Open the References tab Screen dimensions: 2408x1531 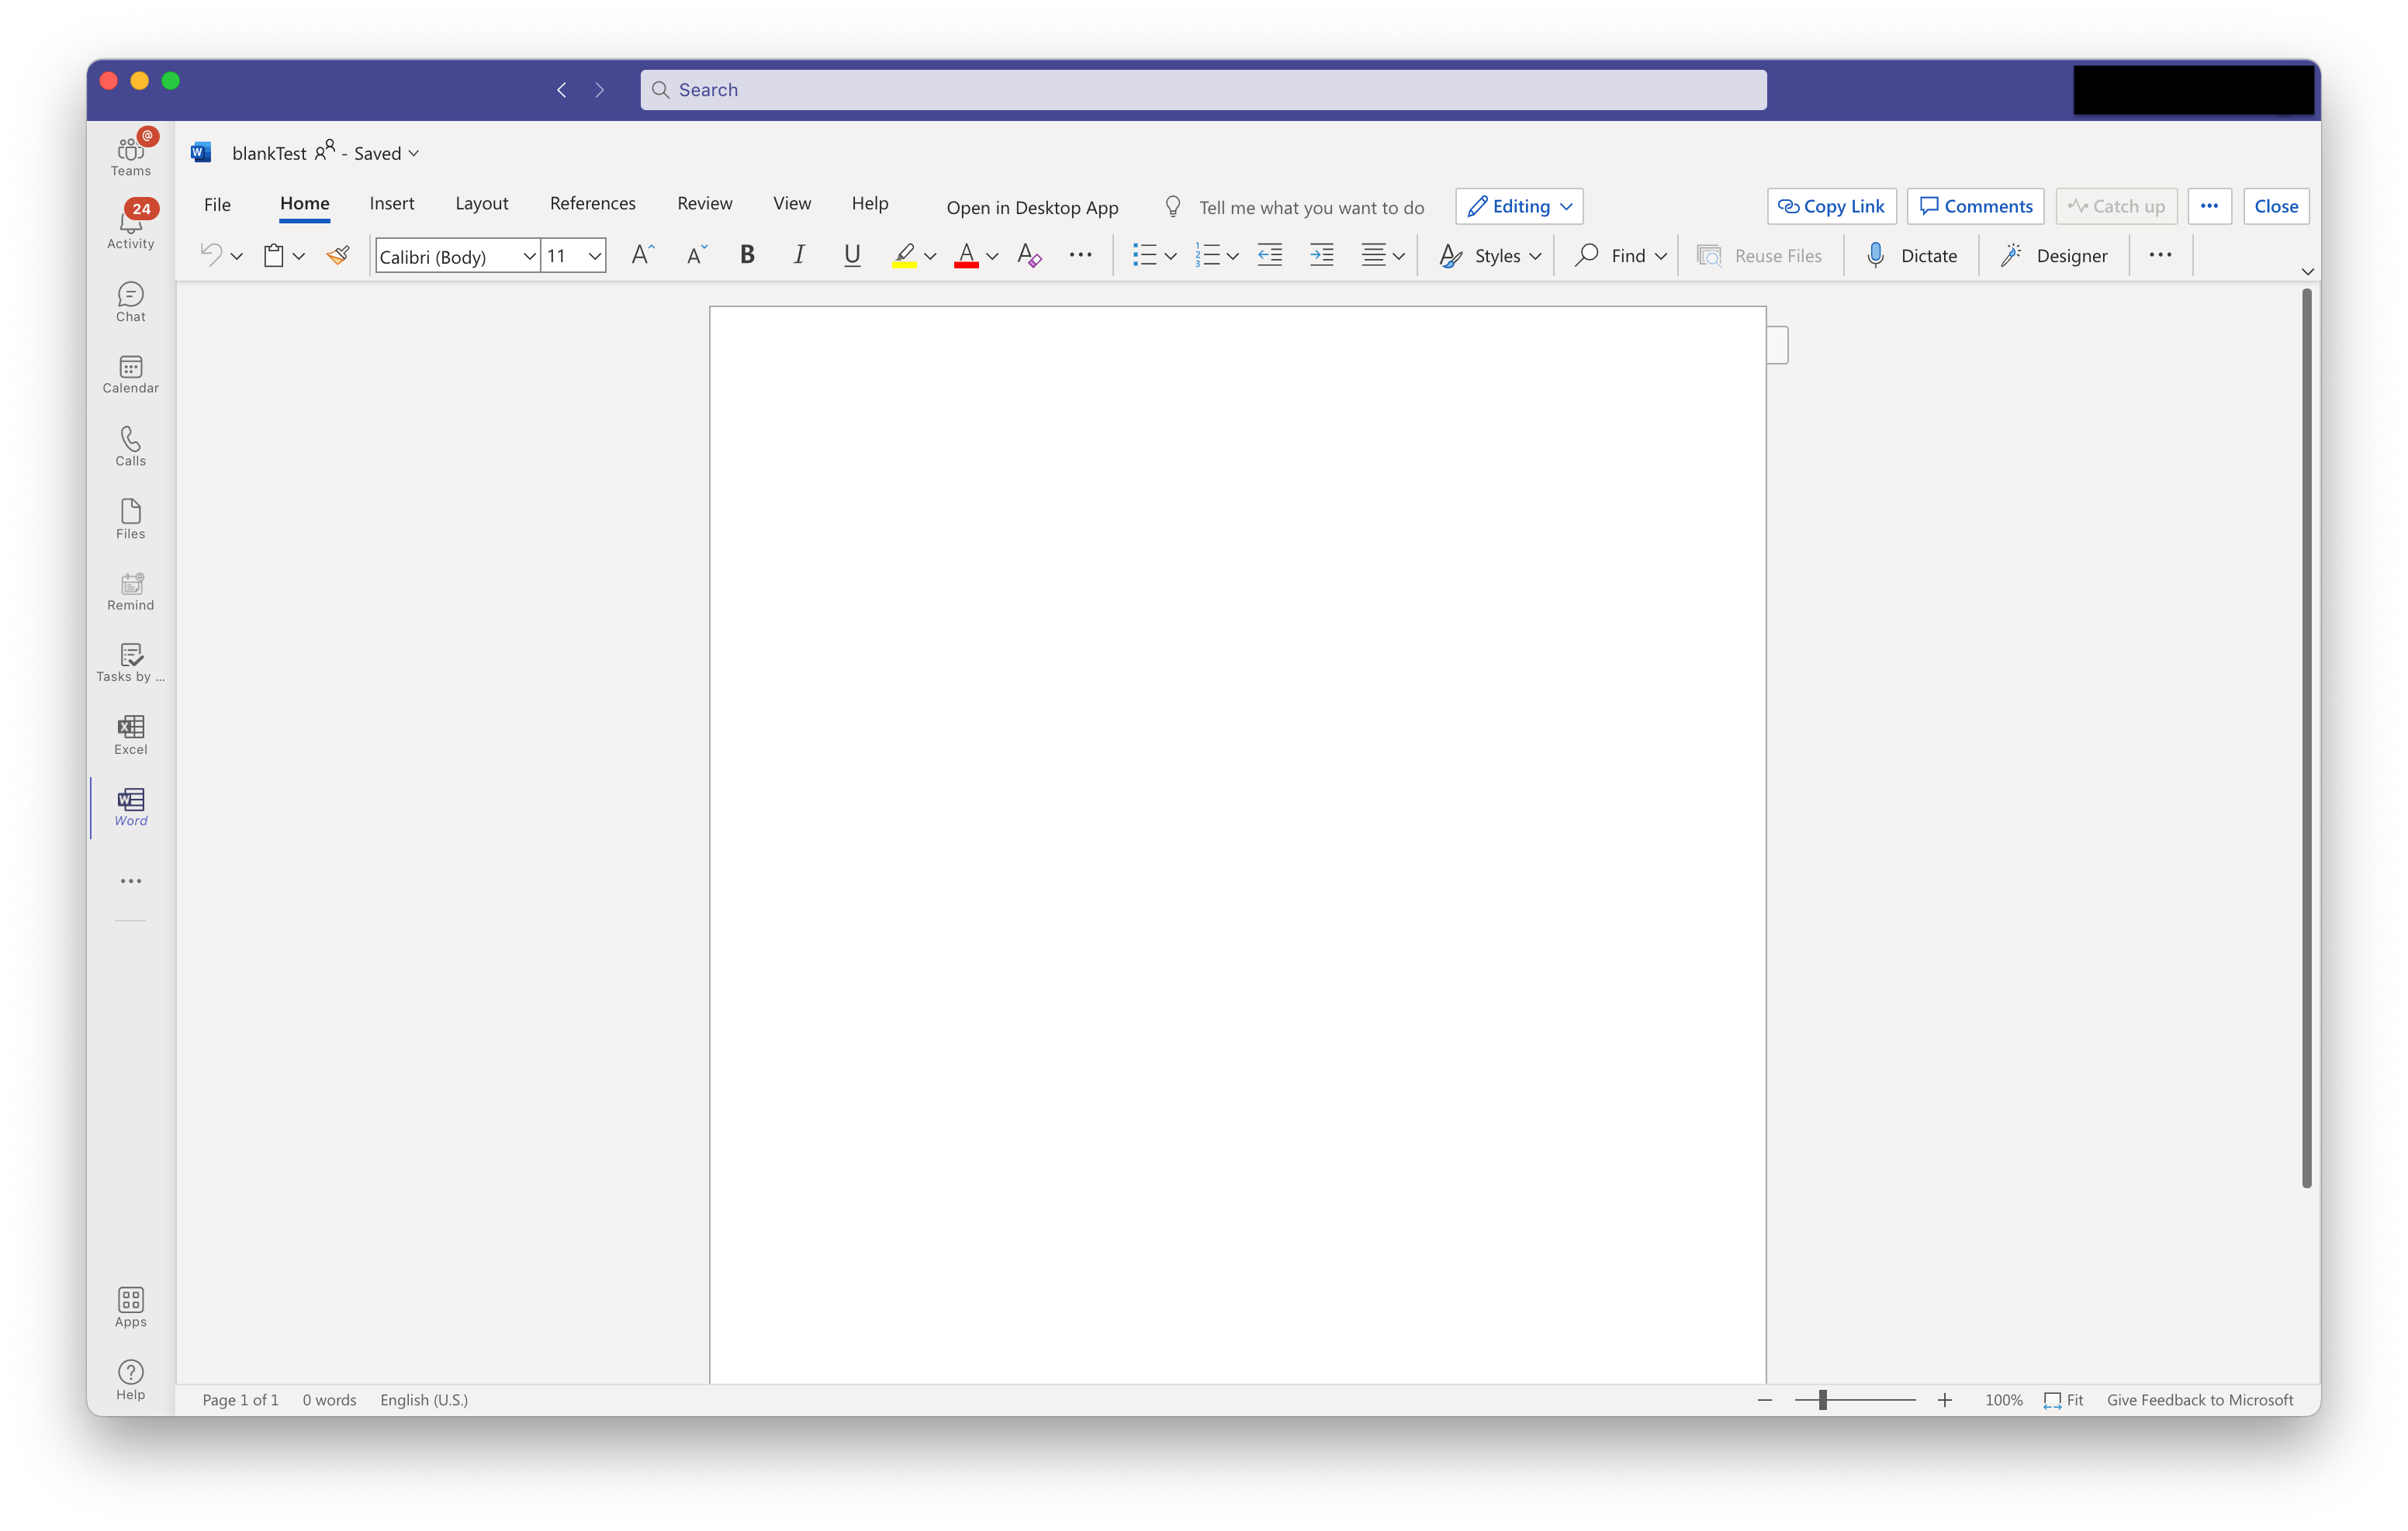tap(592, 204)
